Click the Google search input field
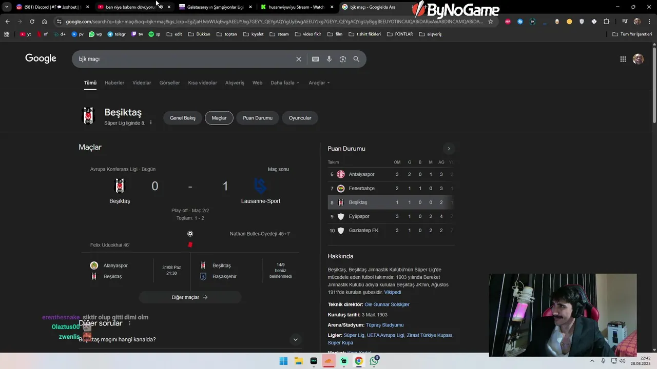Viewport: 657px width, 369px height. pyautogui.click(x=185, y=59)
